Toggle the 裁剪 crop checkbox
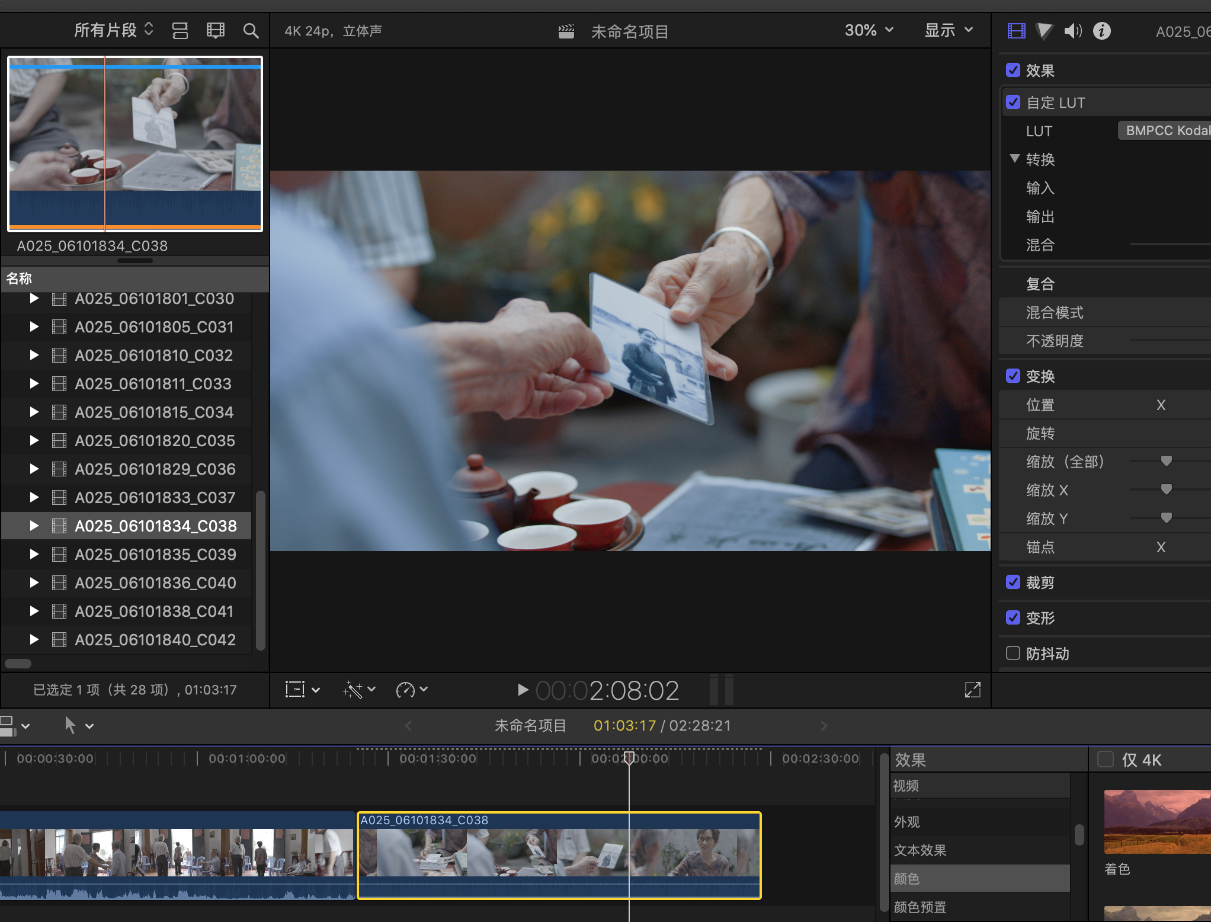The width and height of the screenshot is (1211, 922). 1013,582
